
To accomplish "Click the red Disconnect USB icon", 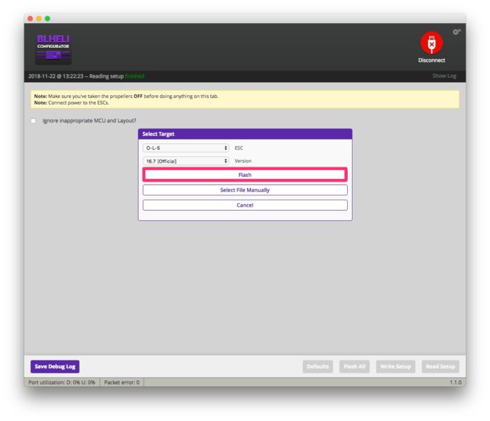I will click(x=431, y=43).
